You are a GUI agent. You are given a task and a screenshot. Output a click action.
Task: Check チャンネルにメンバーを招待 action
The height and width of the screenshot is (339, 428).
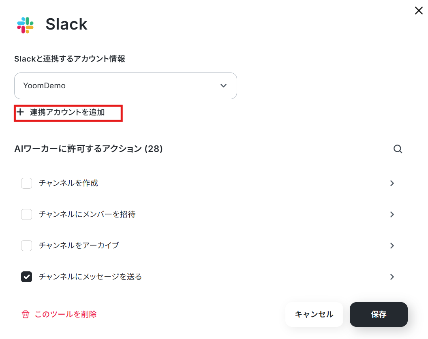click(x=26, y=214)
